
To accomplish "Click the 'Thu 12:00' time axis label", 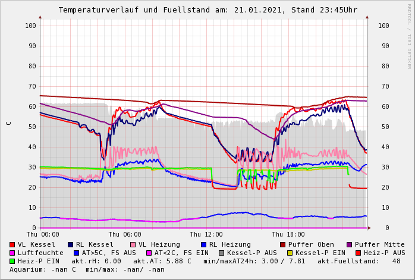I will (206, 235).
